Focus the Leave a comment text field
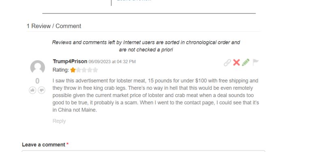 tap(143, 151)
